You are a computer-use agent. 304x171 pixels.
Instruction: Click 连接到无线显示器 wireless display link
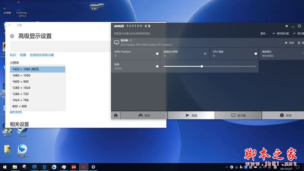tap(42, 55)
